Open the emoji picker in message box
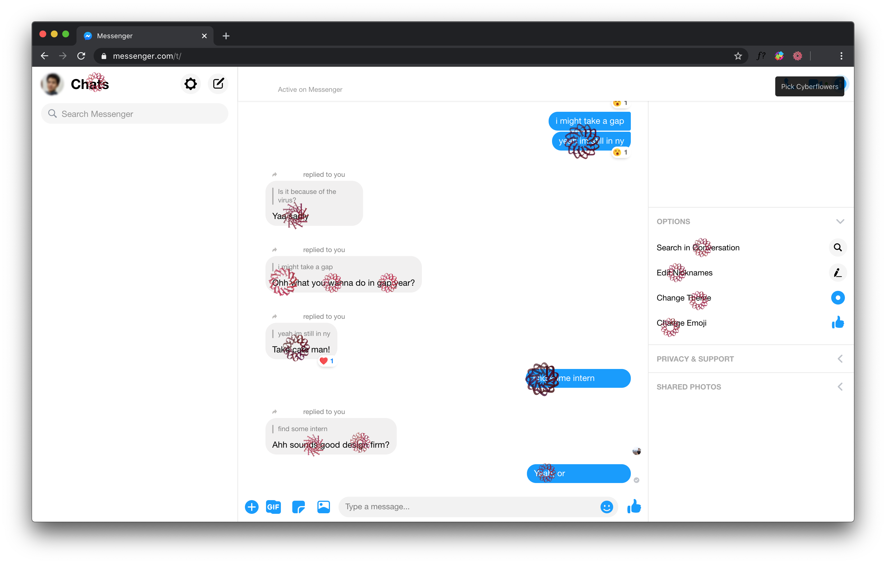Image resolution: width=886 pixels, height=564 pixels. 606,507
